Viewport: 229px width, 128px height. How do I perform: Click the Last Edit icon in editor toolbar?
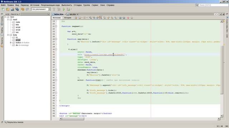[x=76, y=18]
